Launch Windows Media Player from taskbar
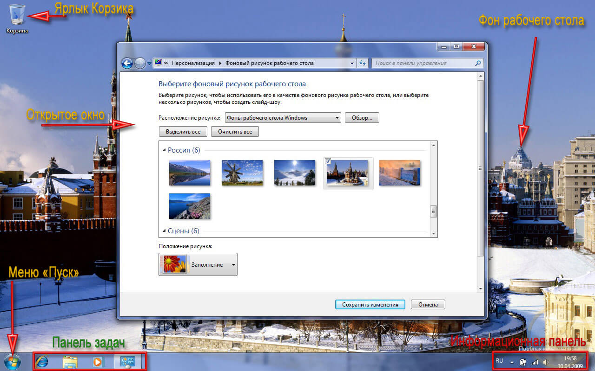This screenshot has width=595, height=371. 98,362
